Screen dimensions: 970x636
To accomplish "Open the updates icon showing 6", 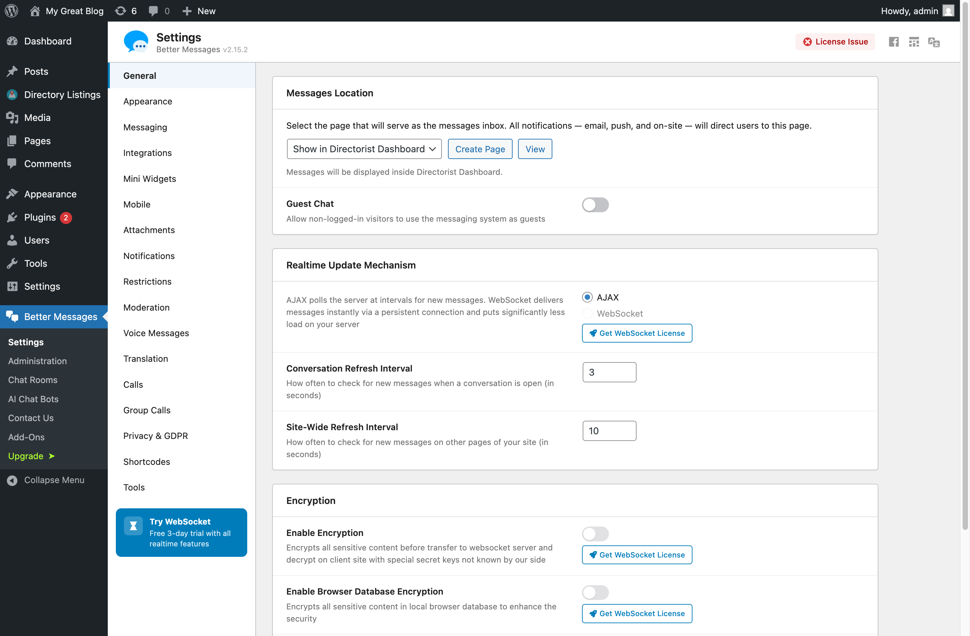I will [x=121, y=10].
